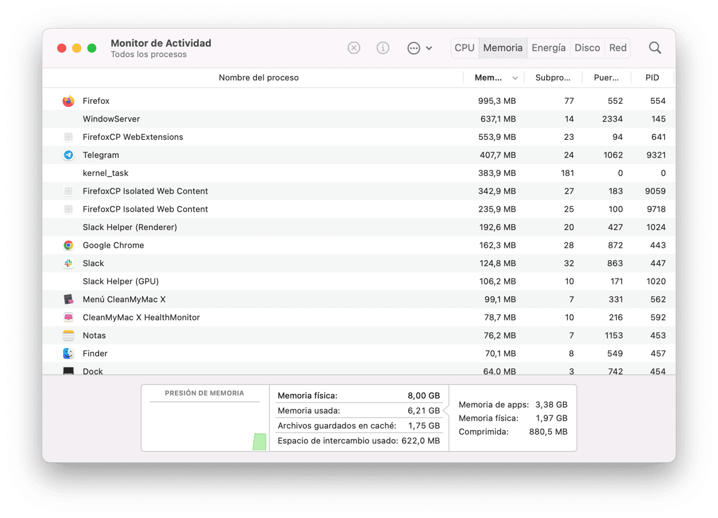Click the Finder icon in the list
This screenshot has width=718, height=518.
point(68,354)
